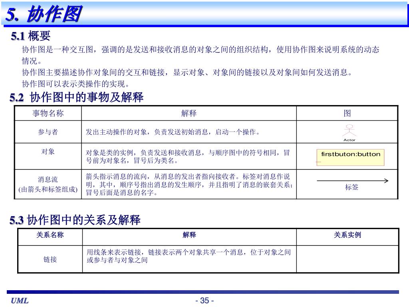The height and width of the screenshot is (307, 409).
Task: Click the table header 图
Action: [347, 113]
